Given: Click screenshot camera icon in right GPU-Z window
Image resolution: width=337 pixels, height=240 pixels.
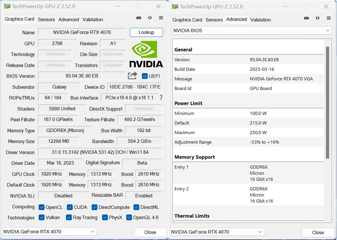Looking at the screenshot, I should [307, 18].
